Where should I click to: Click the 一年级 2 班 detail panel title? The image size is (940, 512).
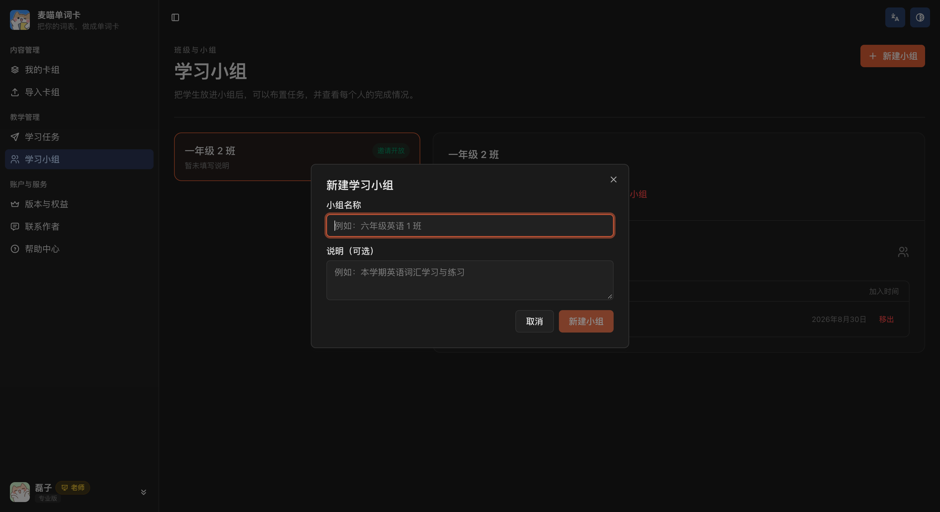pyautogui.click(x=473, y=155)
